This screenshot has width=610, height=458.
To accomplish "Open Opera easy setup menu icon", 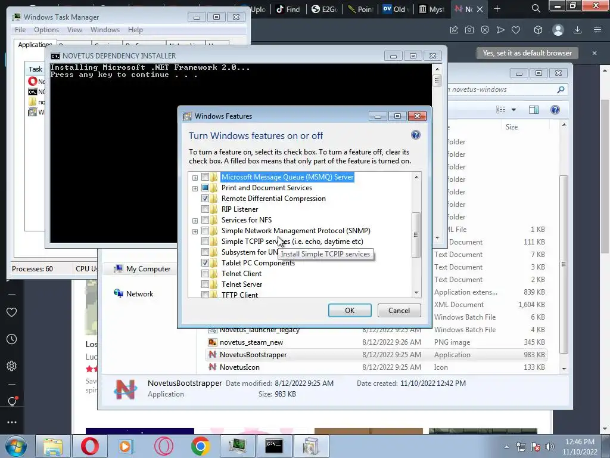I will pos(597,30).
